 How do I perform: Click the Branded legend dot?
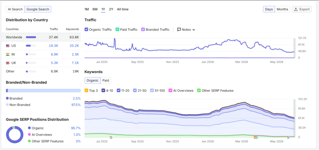(x=7, y=98)
